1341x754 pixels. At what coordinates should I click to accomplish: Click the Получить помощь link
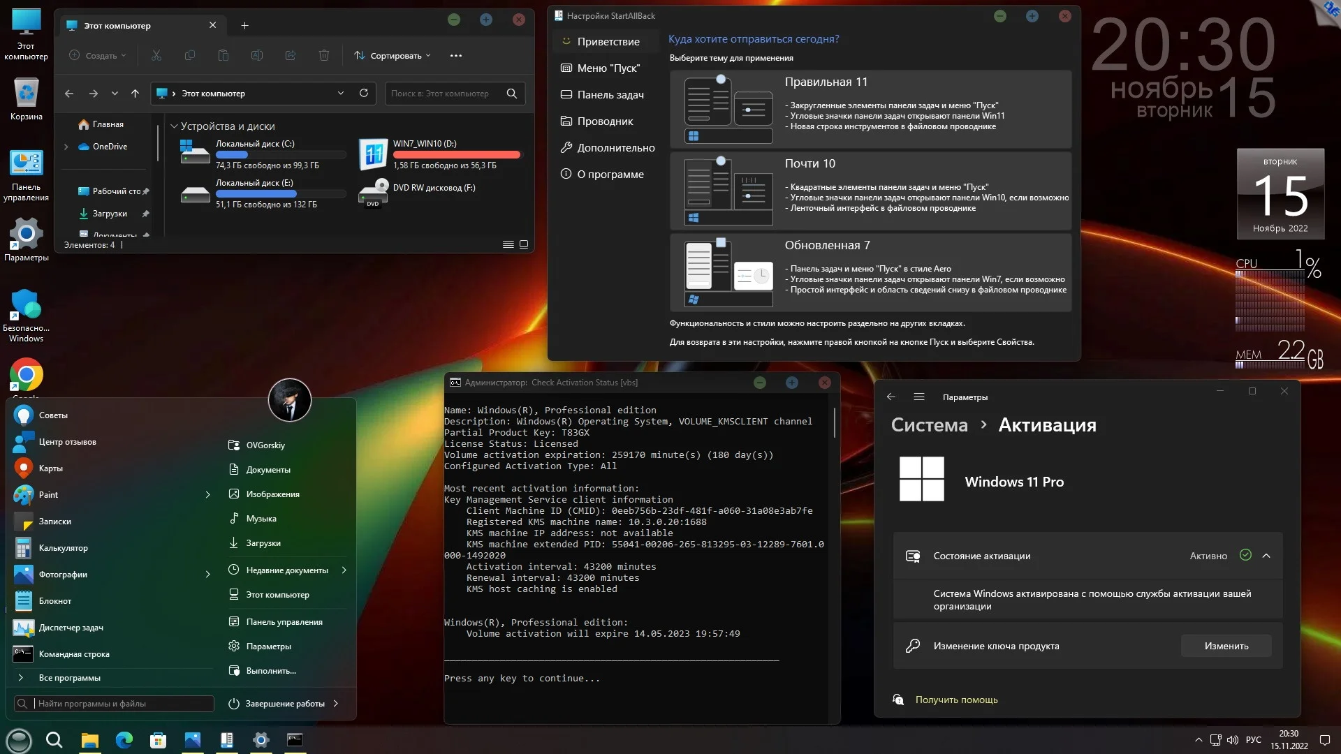tap(956, 700)
